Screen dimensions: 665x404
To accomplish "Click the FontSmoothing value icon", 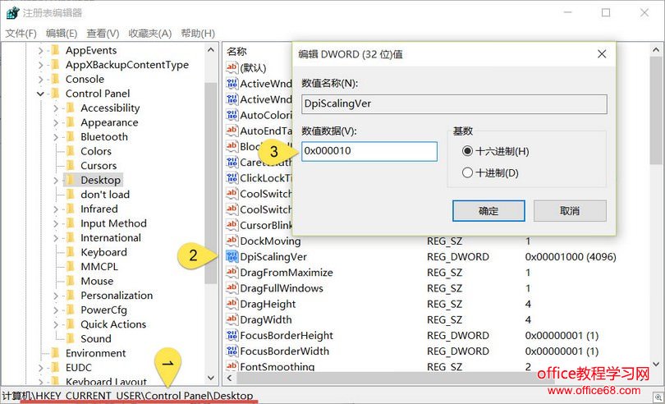I will coord(232,365).
